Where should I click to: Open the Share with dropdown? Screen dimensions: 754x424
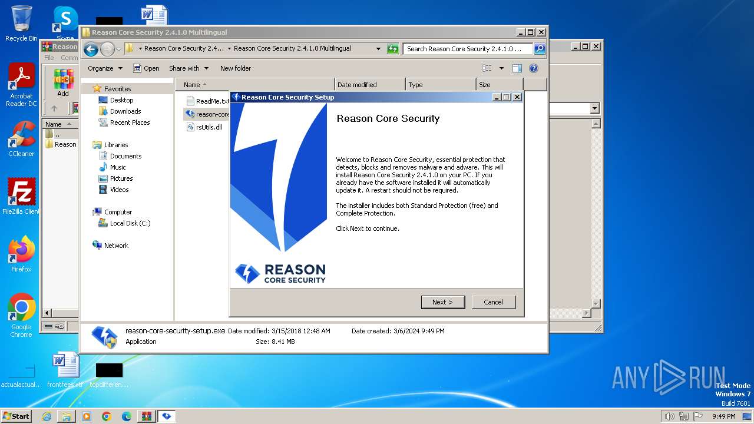point(188,68)
